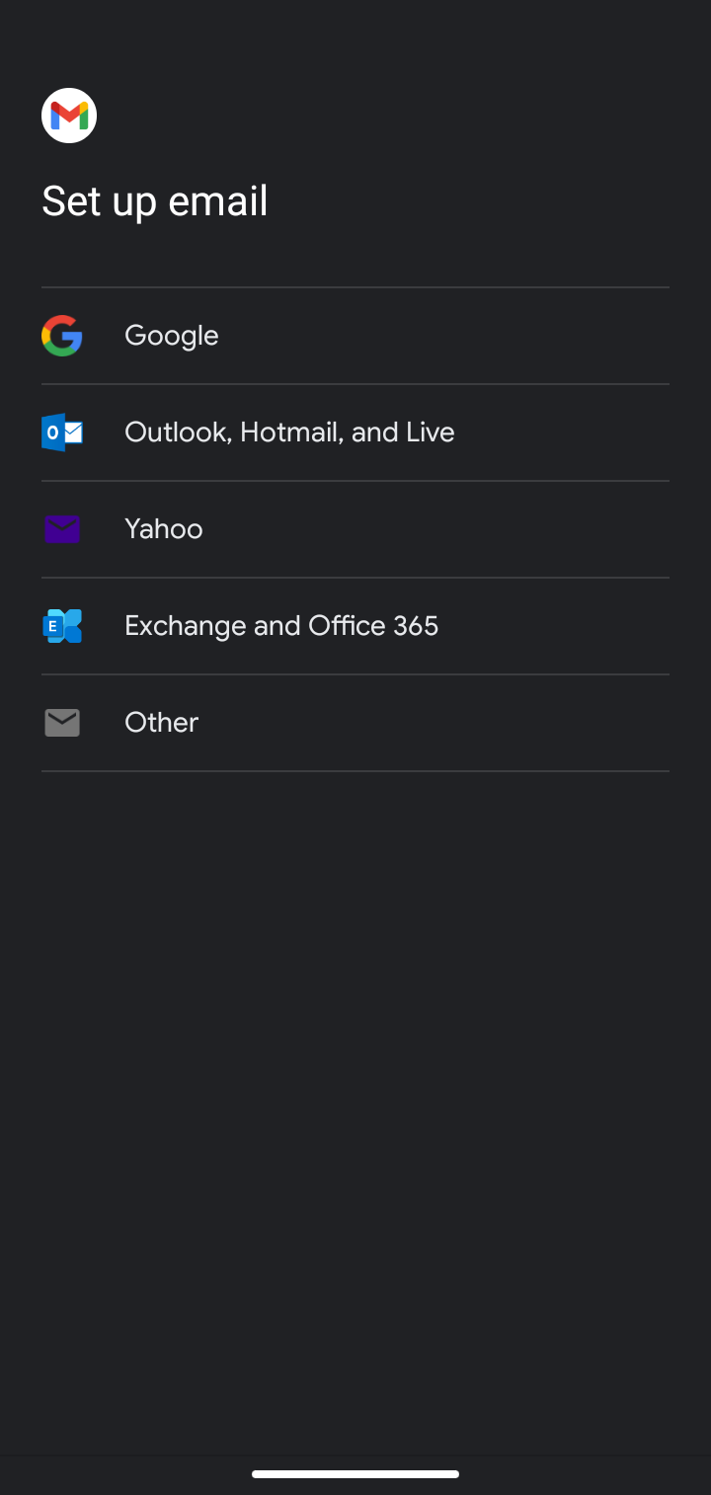This screenshot has height=1495, width=711.
Task: Tap the Google 'G' logo icon
Action: coord(61,336)
